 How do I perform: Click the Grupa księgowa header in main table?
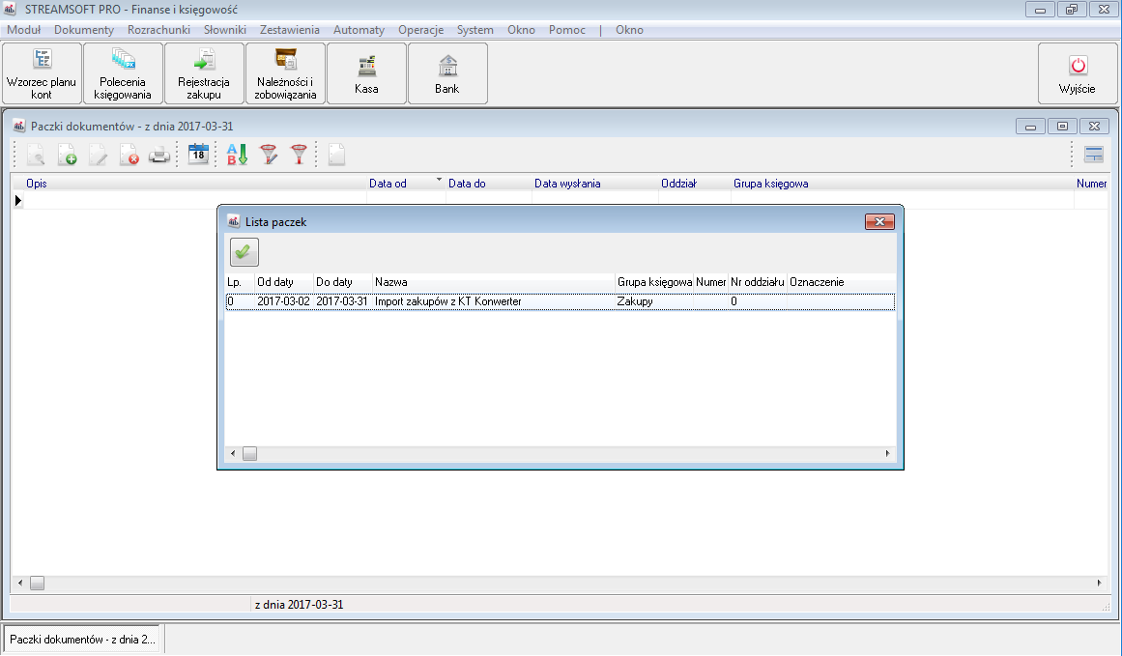(770, 184)
